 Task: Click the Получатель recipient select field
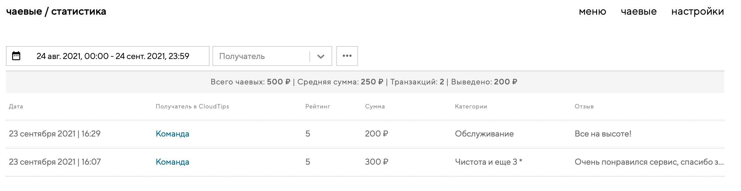(260, 56)
